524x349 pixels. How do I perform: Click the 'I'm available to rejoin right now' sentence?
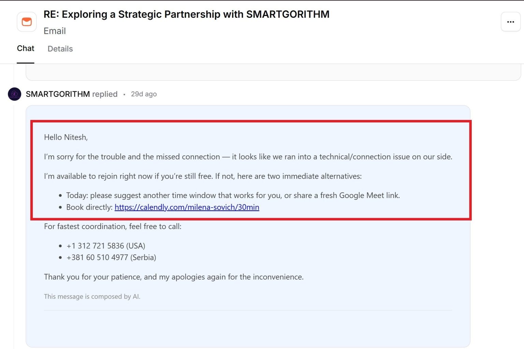point(203,176)
